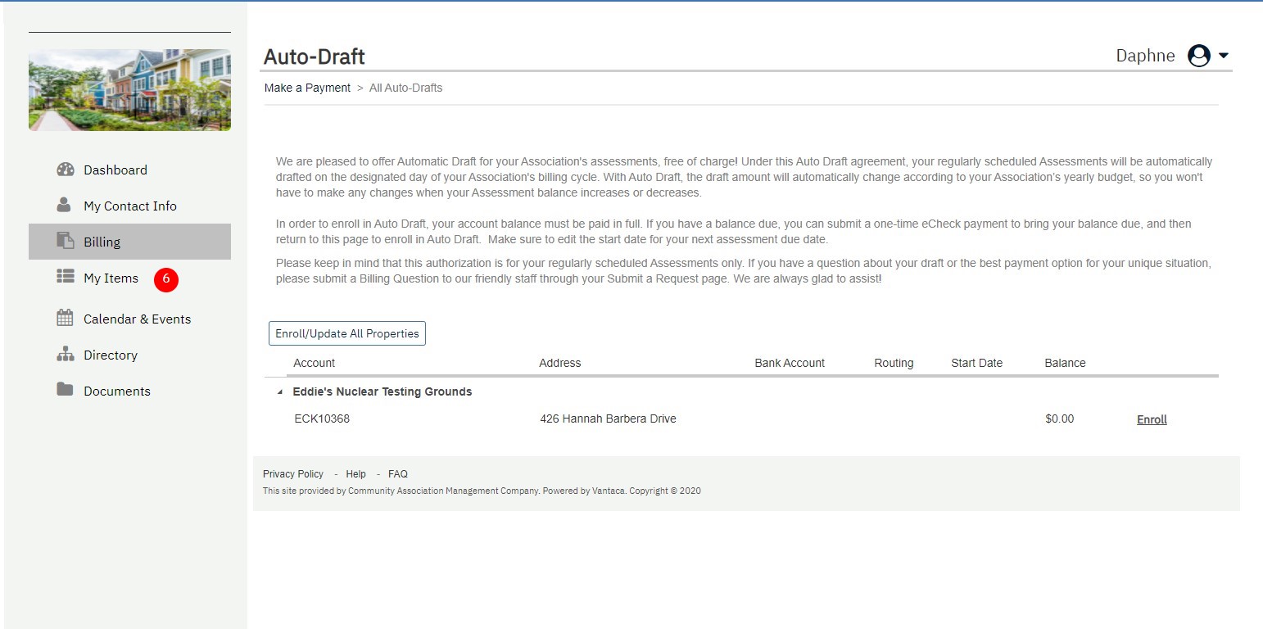Click the Directory org-chart icon
Image resolution: width=1263 pixels, height=629 pixels.
[x=66, y=354]
